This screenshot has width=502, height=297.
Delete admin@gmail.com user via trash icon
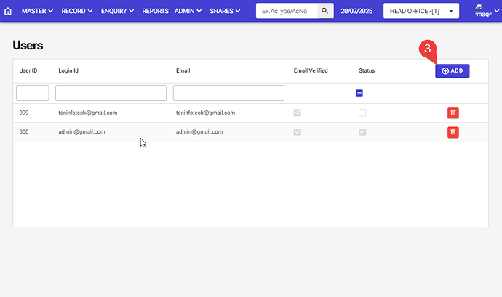(453, 132)
